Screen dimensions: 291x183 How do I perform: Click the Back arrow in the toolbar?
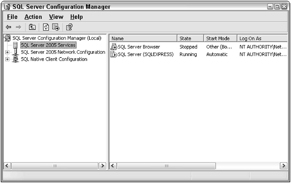pyautogui.click(x=9, y=27)
